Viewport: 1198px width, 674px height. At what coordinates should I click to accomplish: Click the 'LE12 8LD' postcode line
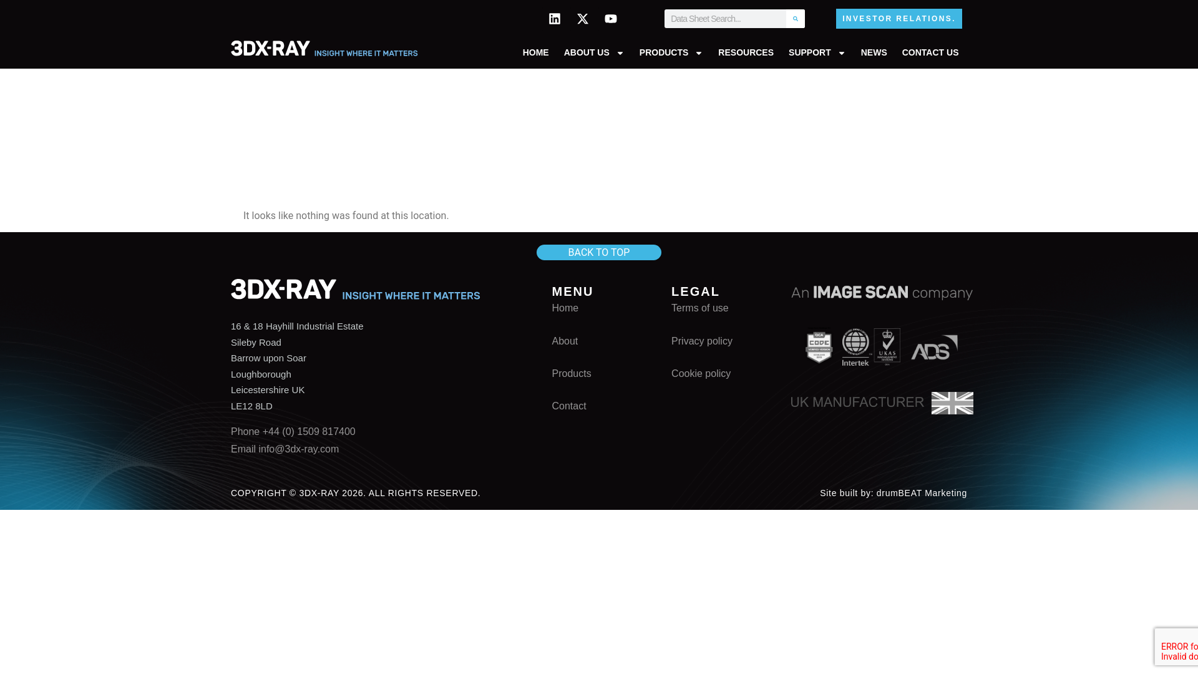click(251, 406)
